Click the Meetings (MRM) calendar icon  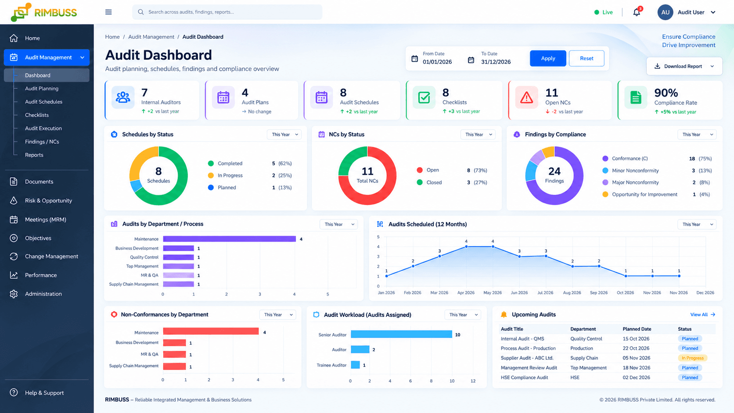[x=14, y=219]
